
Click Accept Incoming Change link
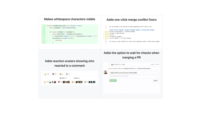[x=132, y=30]
